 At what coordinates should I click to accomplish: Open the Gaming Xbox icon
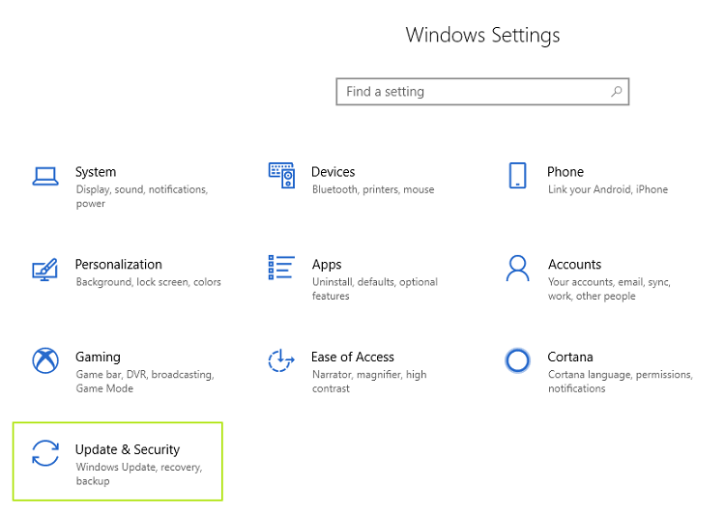45,360
